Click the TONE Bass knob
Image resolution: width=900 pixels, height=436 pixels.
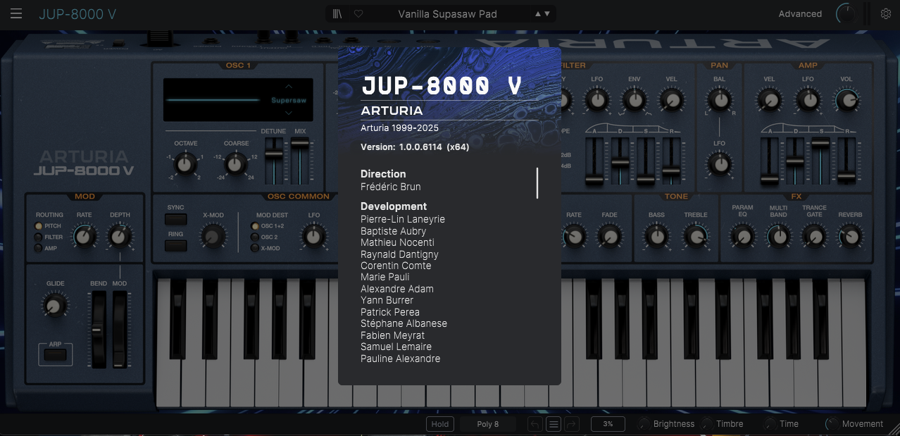pyautogui.click(x=656, y=237)
